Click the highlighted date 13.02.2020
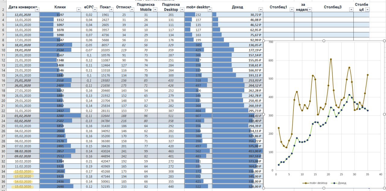 [23, 176]
